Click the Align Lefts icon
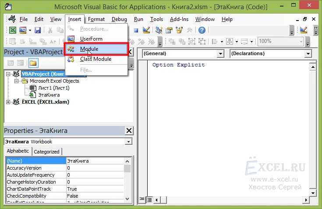322x209 pixels. coord(215,42)
